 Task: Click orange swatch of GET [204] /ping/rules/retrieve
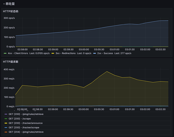[6, 132]
